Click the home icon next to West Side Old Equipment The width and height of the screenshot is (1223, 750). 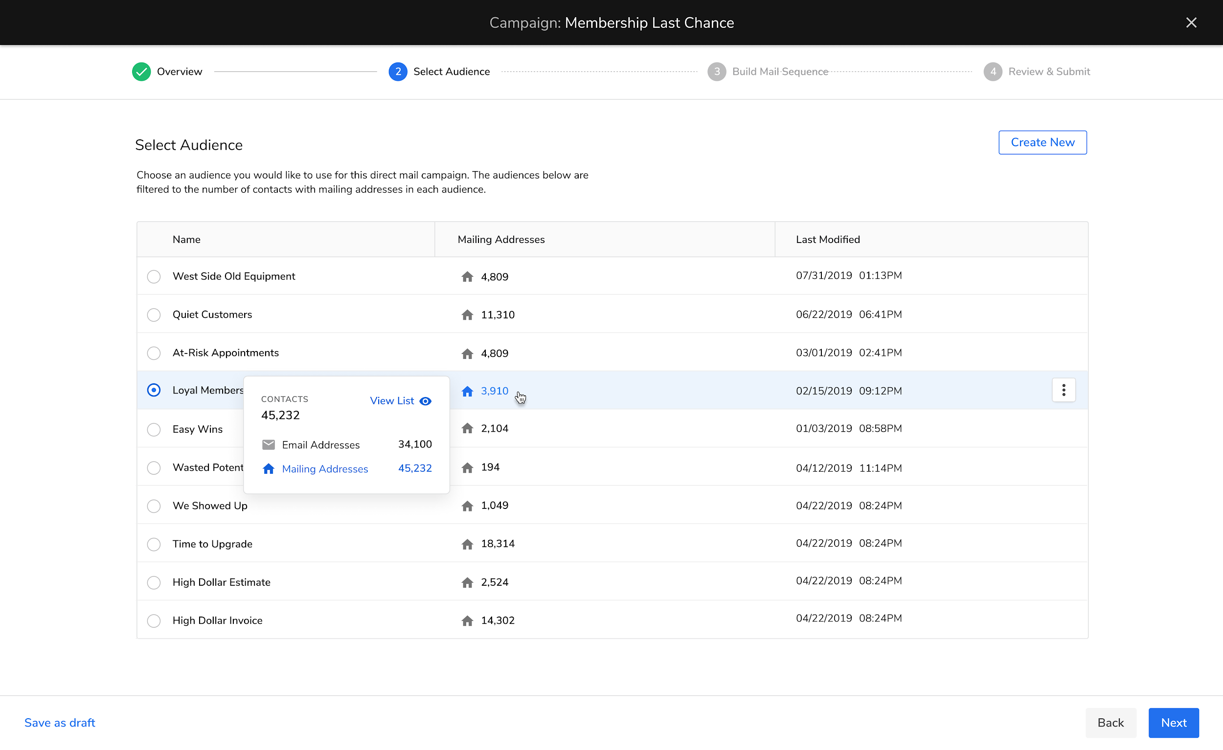[467, 276]
